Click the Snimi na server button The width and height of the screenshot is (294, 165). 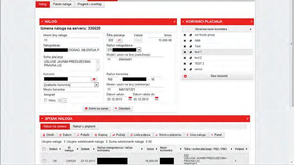coord(97,109)
